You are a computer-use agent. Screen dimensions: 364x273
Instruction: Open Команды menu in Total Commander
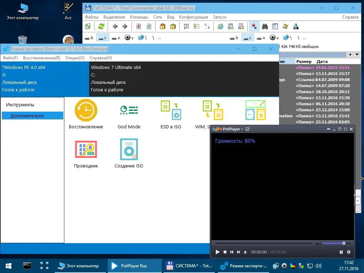click(x=139, y=17)
